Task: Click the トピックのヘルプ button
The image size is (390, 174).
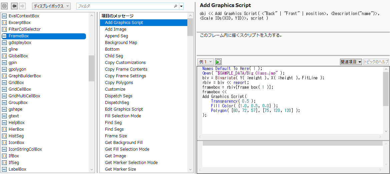Action: pyautogui.click(x=376, y=62)
